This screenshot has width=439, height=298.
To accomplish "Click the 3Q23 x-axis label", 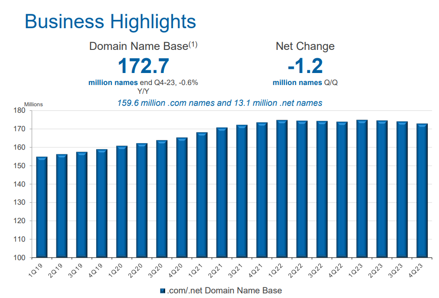I will 396,270.
